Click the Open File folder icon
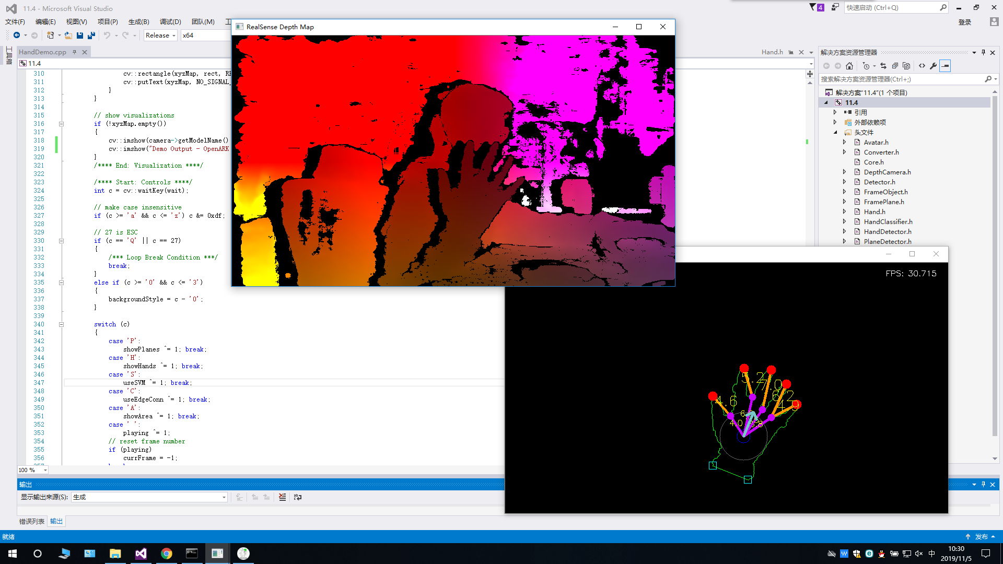1003x564 pixels. pyautogui.click(x=68, y=36)
